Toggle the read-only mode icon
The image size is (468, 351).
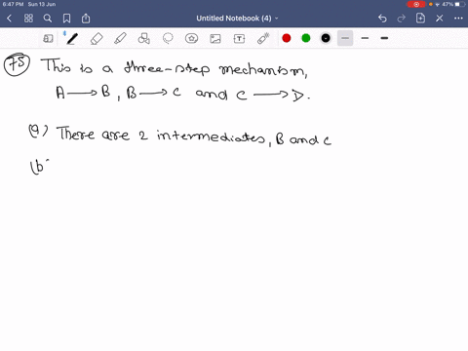point(48,39)
